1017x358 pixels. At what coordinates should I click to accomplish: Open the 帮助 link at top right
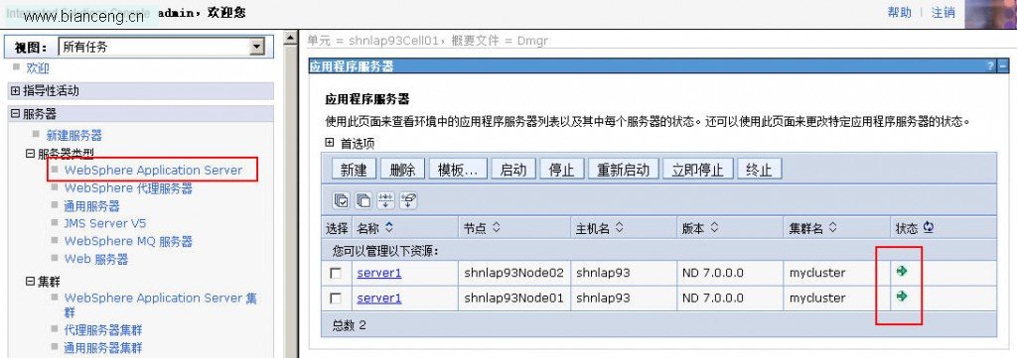(x=899, y=12)
